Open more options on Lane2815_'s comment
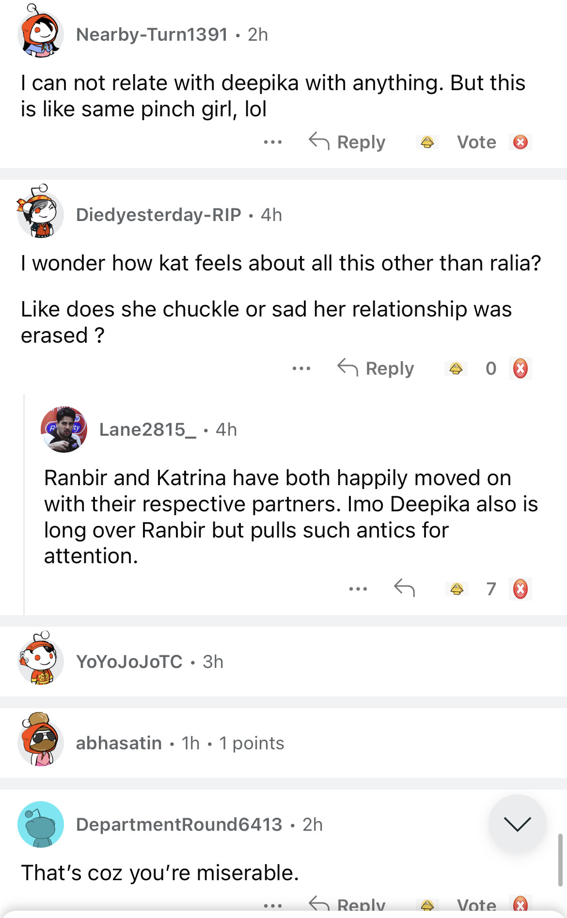 click(358, 589)
